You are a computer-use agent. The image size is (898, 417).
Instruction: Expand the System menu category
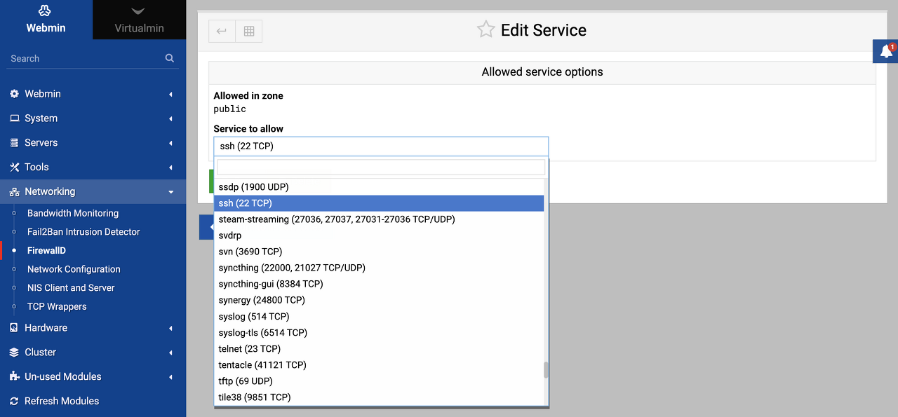[93, 118]
